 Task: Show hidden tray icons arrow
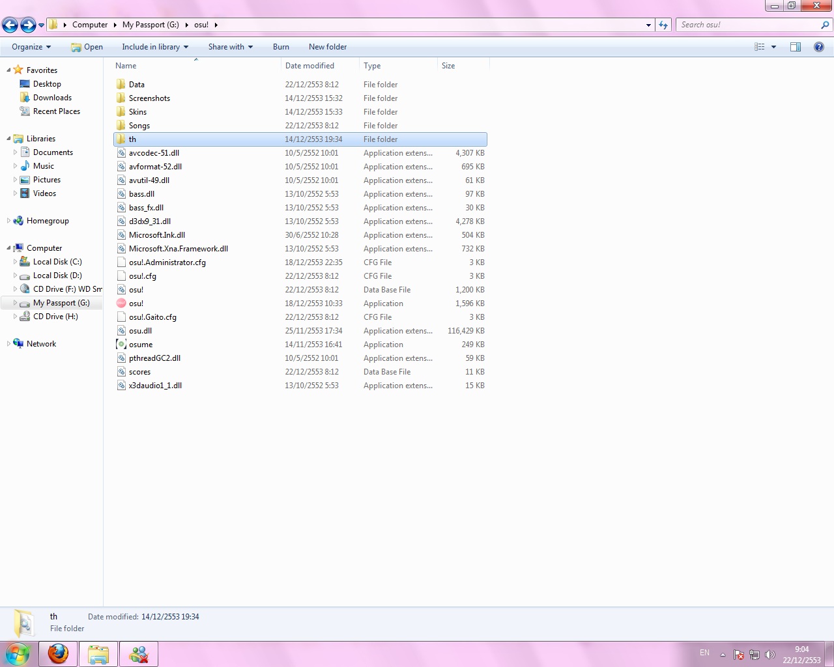[x=723, y=655]
